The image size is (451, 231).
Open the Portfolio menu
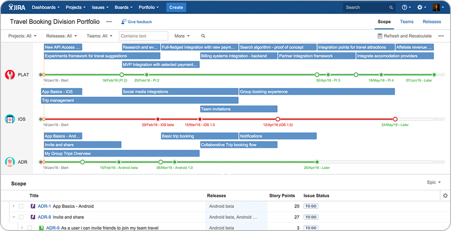149,8
